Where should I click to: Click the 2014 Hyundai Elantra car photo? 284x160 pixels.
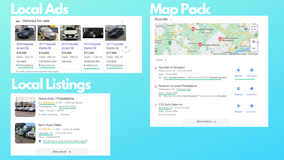click(x=93, y=33)
